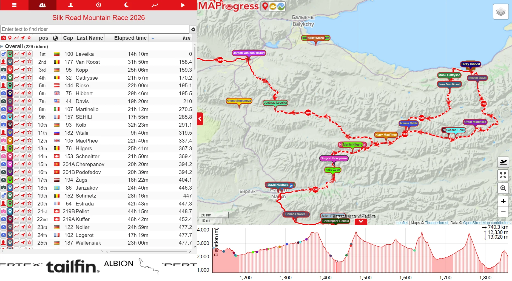The width and height of the screenshot is (512, 281).
Task: Open the hamburger main menu
Action: (x=14, y=5)
